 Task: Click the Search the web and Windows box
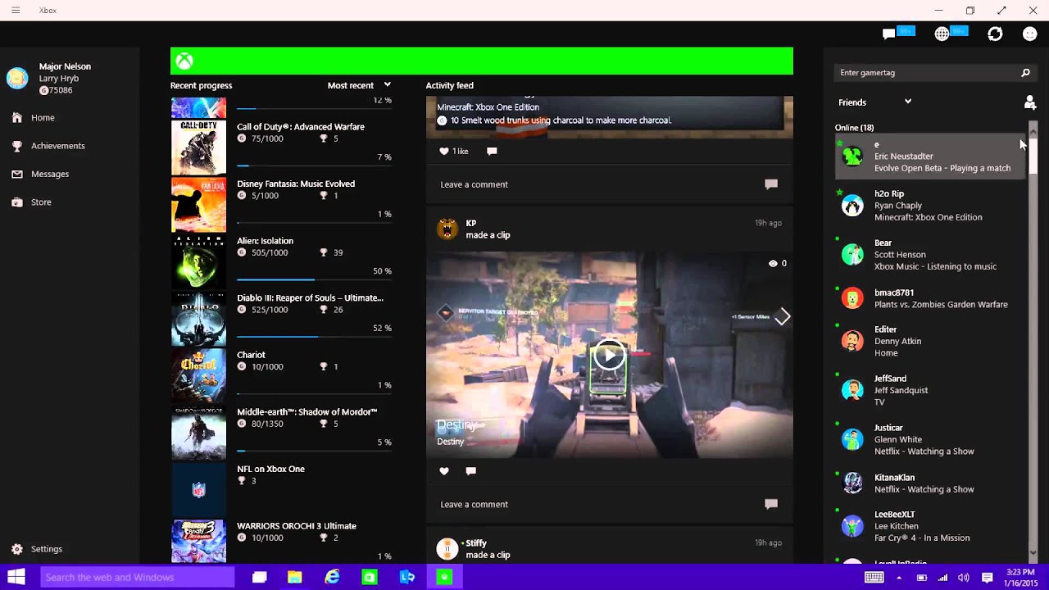[137, 577]
